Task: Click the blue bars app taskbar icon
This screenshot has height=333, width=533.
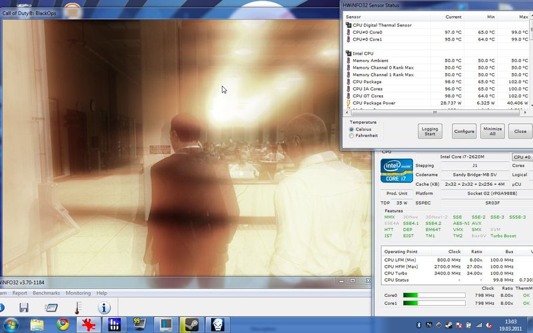Action: click(115, 325)
